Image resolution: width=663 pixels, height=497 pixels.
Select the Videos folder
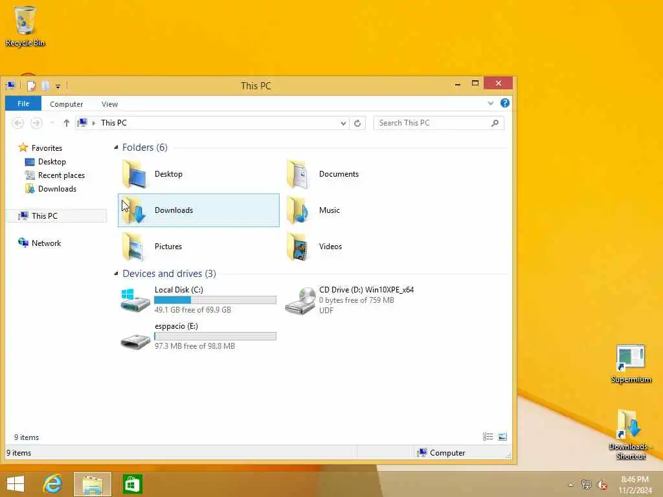[364, 247]
